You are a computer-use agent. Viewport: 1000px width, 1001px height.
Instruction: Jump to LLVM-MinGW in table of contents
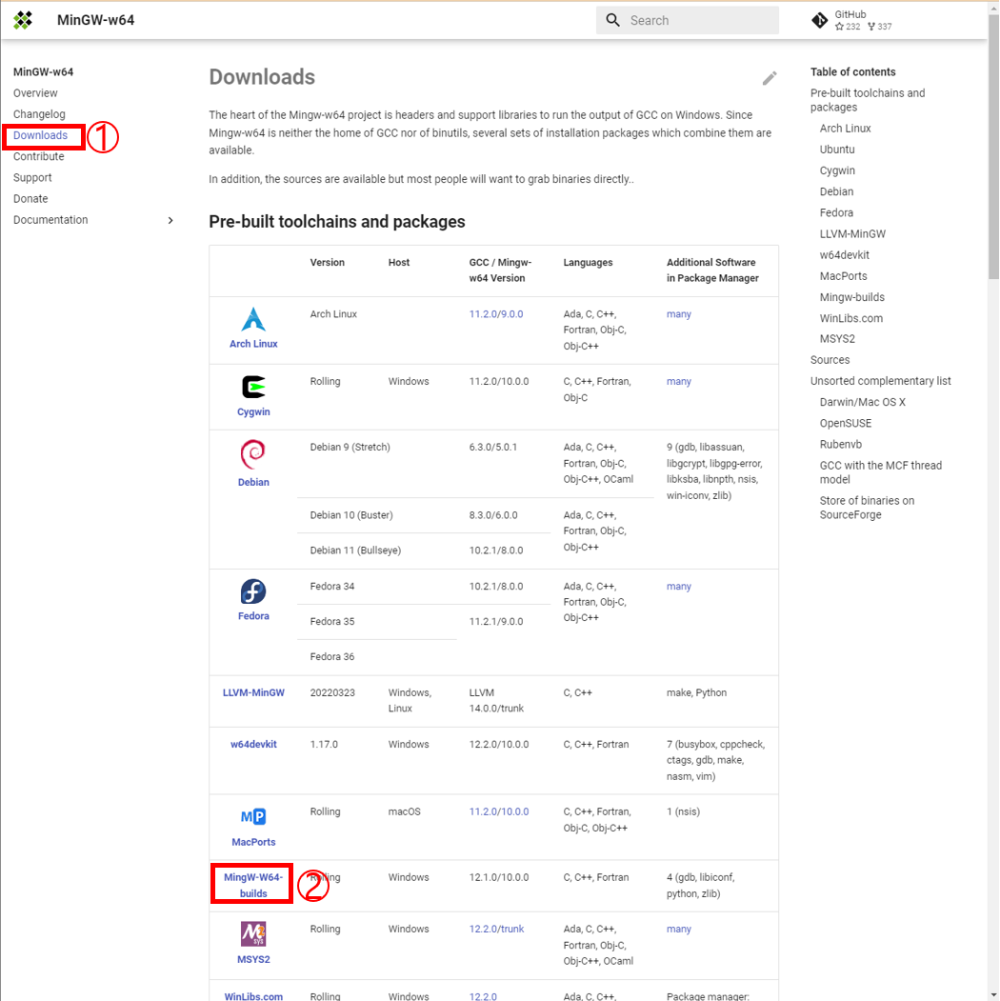(x=852, y=233)
